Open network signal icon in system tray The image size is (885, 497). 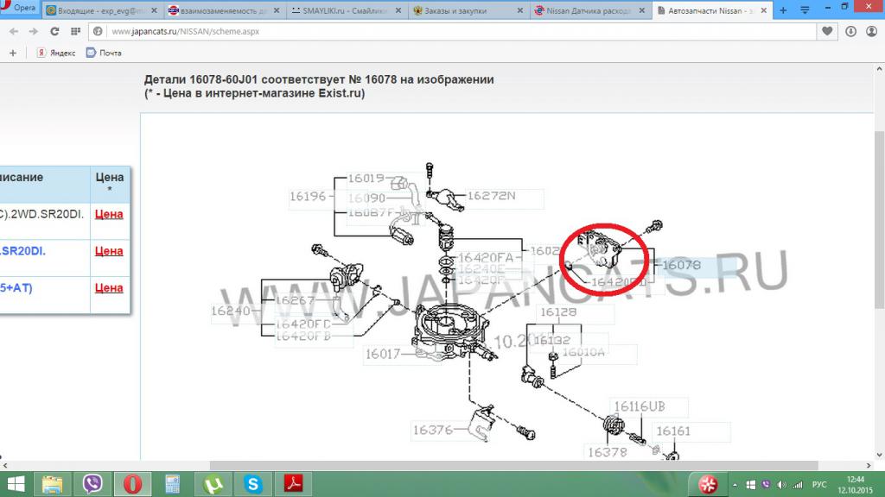tap(798, 485)
